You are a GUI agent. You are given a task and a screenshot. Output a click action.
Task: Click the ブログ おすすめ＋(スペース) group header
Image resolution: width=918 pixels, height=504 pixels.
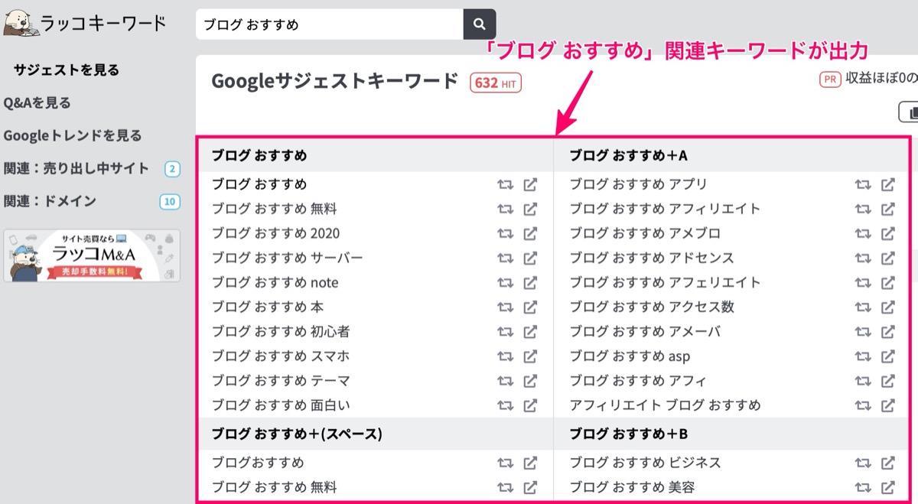click(297, 434)
